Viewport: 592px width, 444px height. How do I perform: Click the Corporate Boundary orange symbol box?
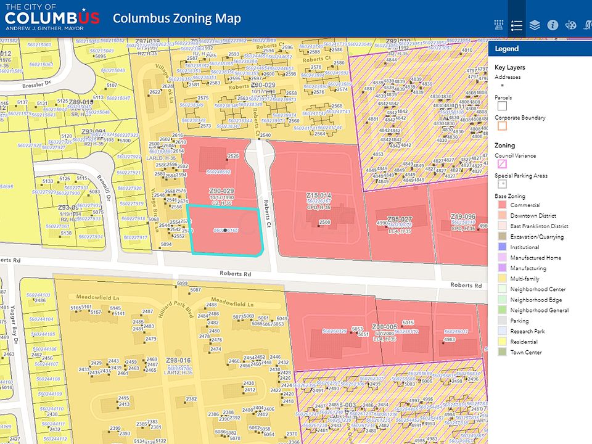click(x=502, y=126)
